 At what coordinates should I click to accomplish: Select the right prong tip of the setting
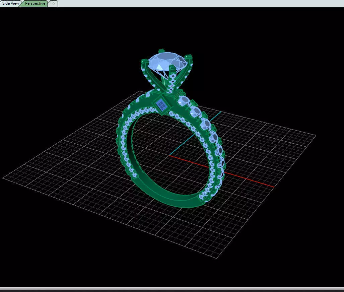(189, 57)
